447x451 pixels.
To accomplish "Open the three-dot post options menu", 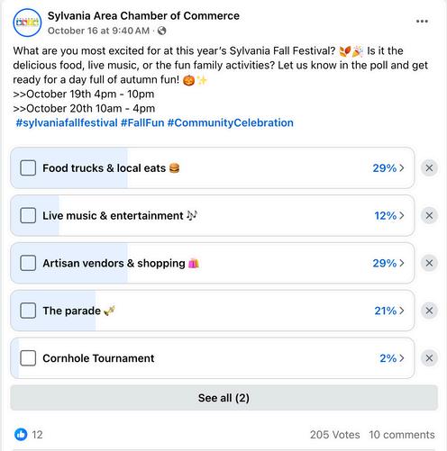I will click(x=422, y=22).
